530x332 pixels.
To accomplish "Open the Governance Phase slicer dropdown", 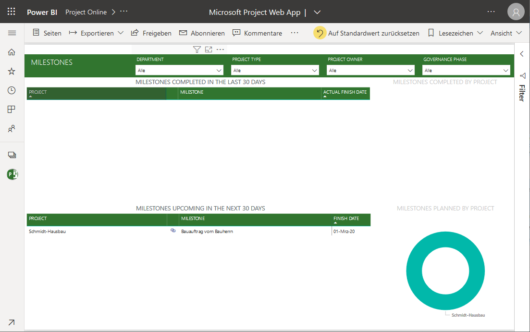I will pos(466,70).
